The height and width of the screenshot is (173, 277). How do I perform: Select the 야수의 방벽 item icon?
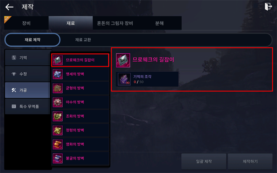point(57,102)
